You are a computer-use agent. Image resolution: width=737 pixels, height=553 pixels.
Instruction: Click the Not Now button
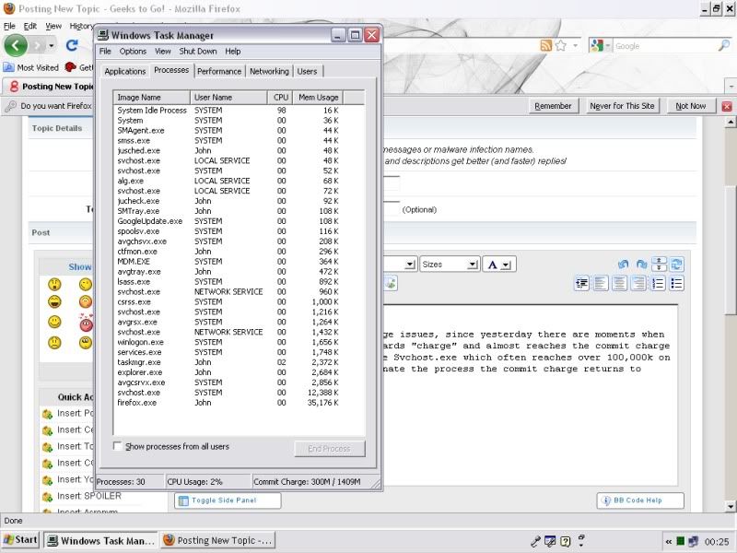pyautogui.click(x=690, y=106)
